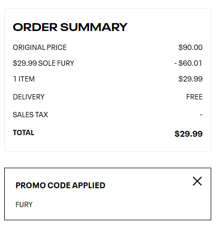The width and height of the screenshot is (217, 225).
Task: Select the bold TOTAL label
Action: pos(24,132)
